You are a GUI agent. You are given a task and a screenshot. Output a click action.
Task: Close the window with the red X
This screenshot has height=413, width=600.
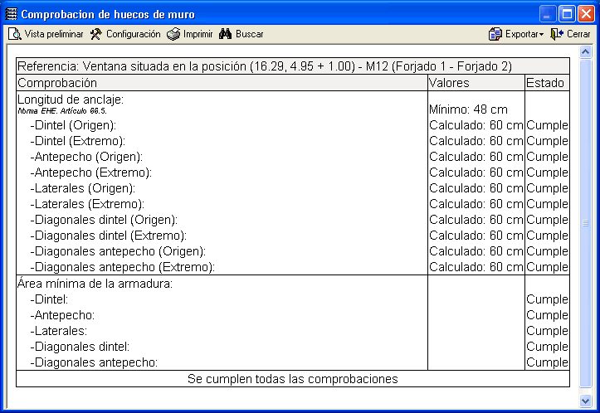click(586, 14)
